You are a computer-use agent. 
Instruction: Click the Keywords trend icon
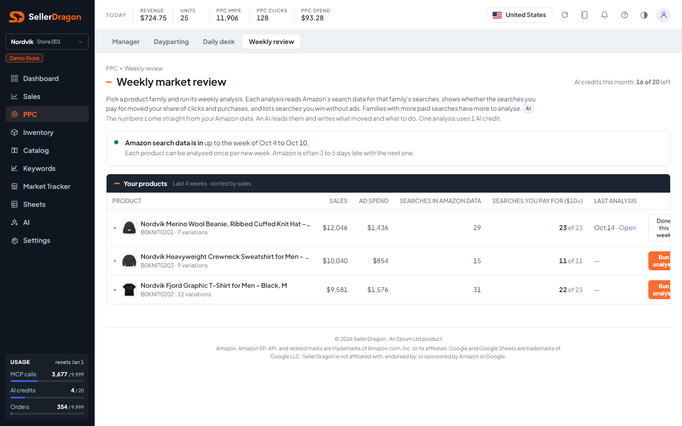point(15,169)
